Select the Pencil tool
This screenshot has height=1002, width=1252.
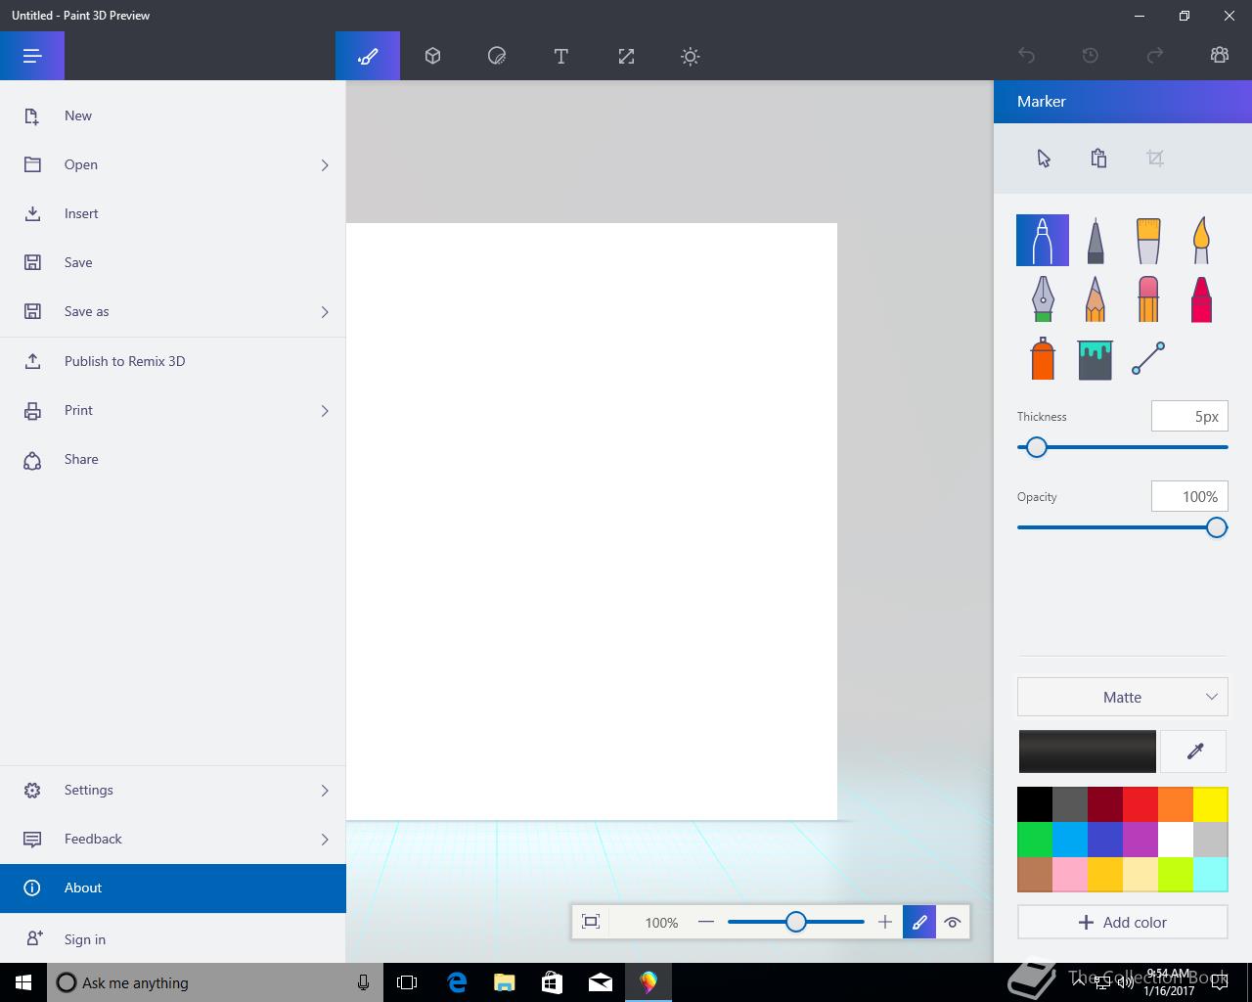point(1095,297)
